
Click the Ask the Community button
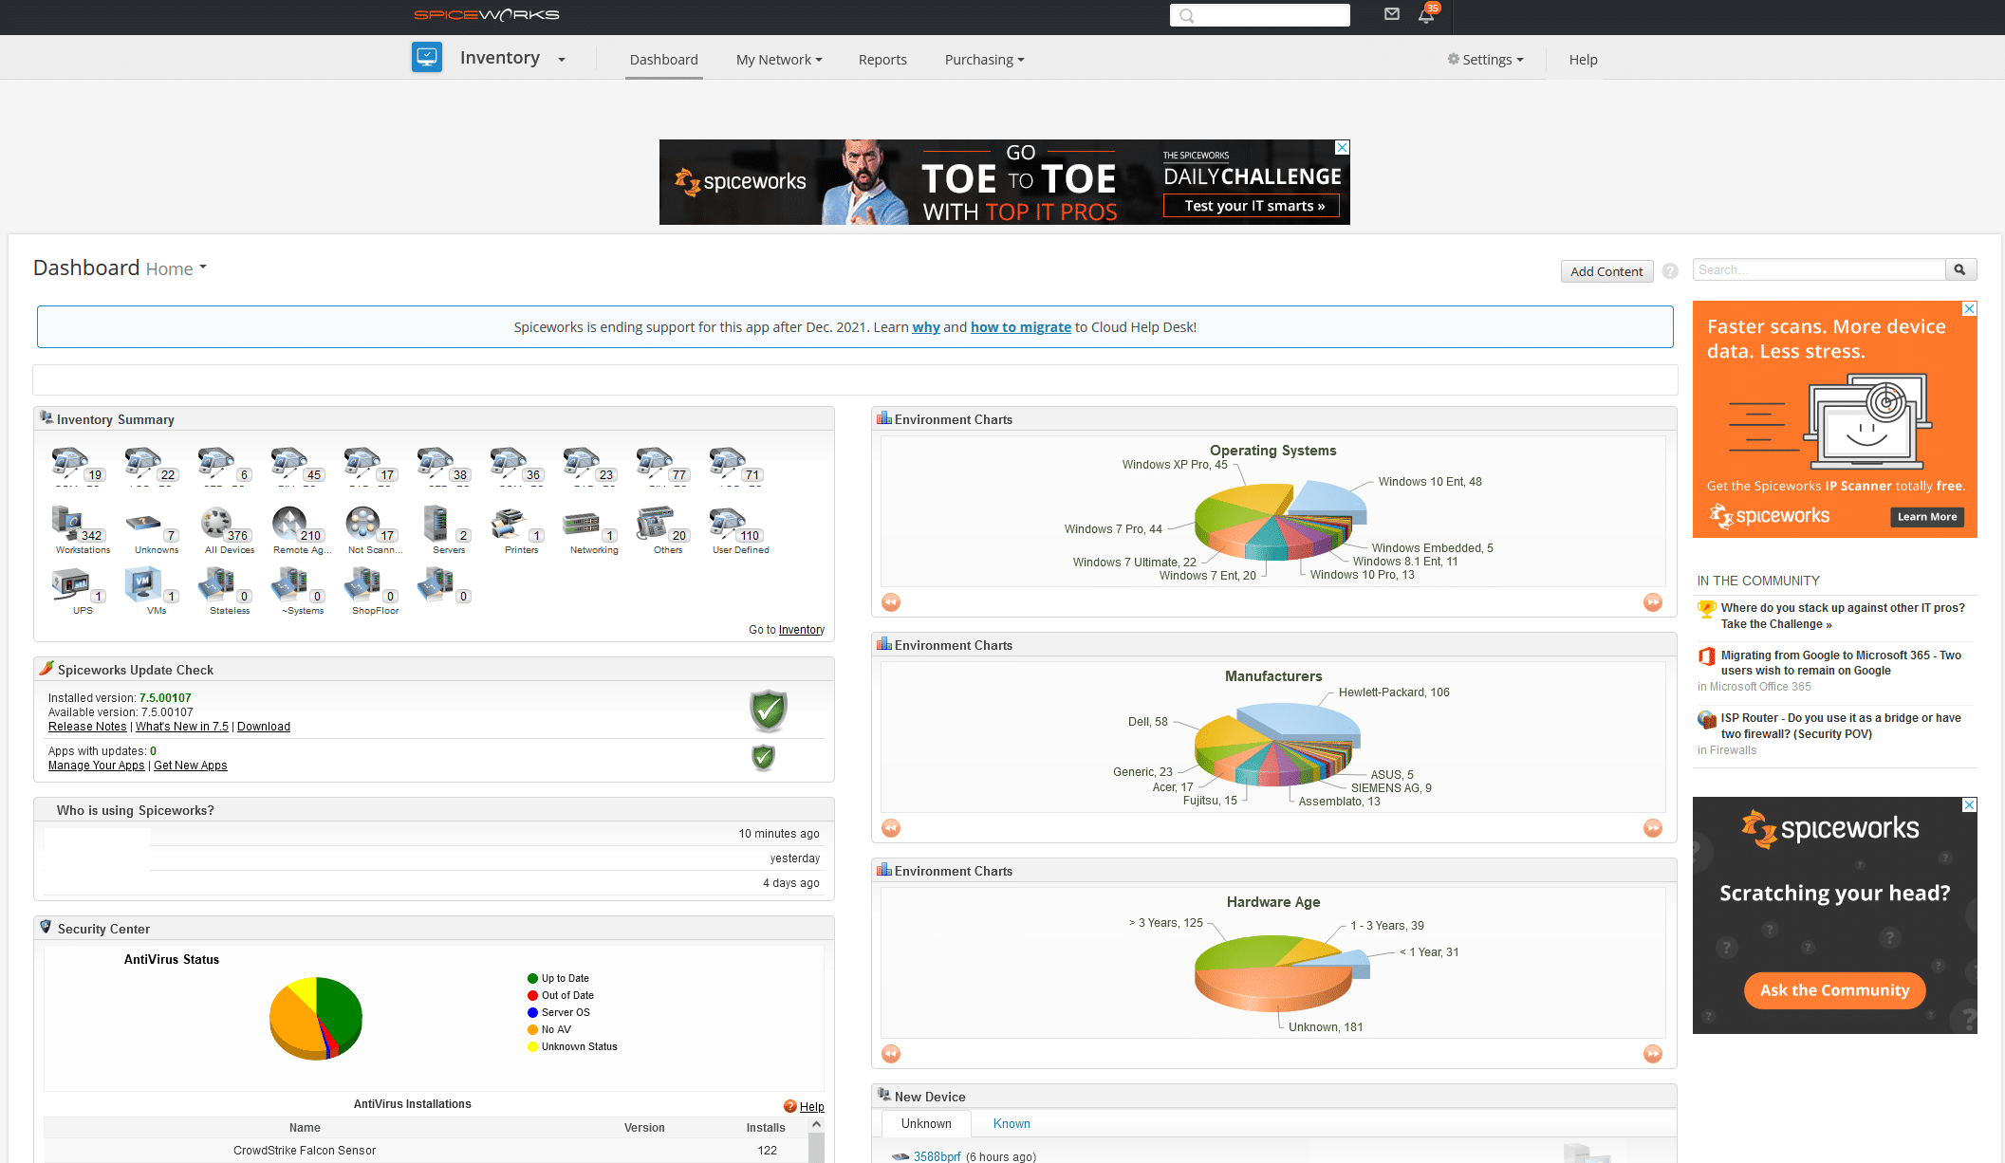1835,990
